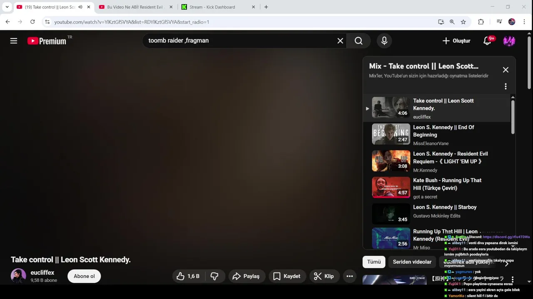Open eucliffex channel name link
The width and height of the screenshot is (533, 299).
[42, 273]
